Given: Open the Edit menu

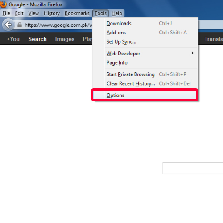Looking at the screenshot, I should [19, 13].
